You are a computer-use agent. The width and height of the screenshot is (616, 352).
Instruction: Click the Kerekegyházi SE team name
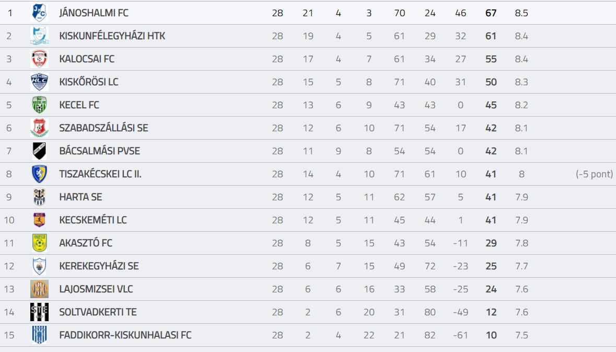tap(99, 266)
